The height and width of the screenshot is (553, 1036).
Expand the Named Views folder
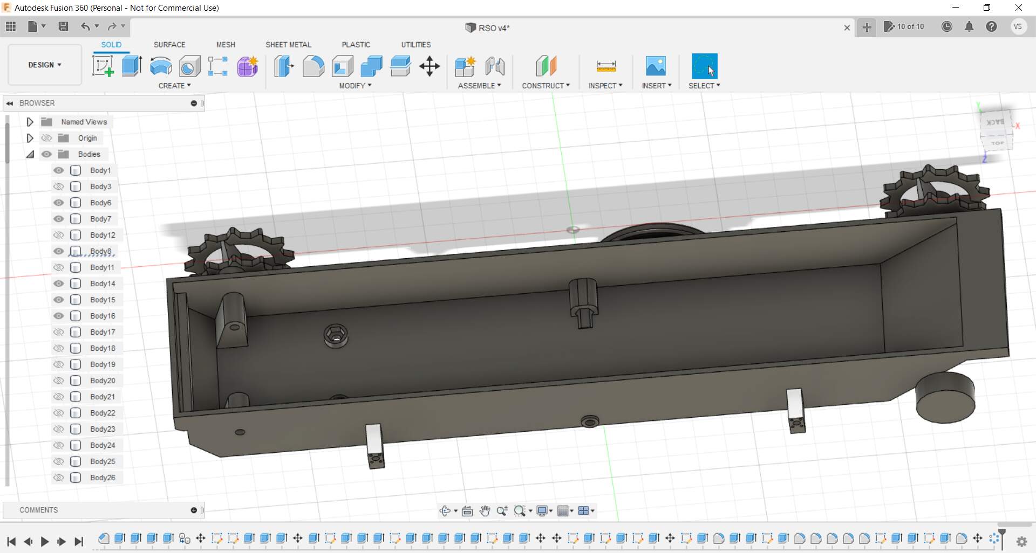pos(30,122)
